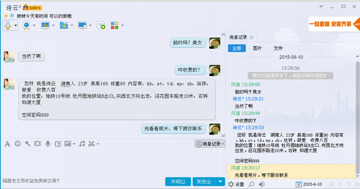Click the message text input area

(112, 162)
